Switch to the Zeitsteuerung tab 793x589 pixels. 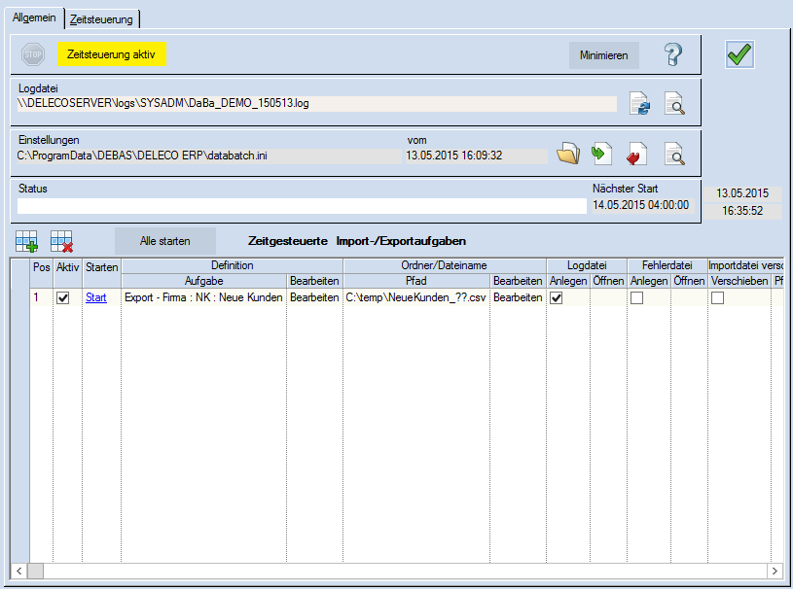pyautogui.click(x=101, y=19)
